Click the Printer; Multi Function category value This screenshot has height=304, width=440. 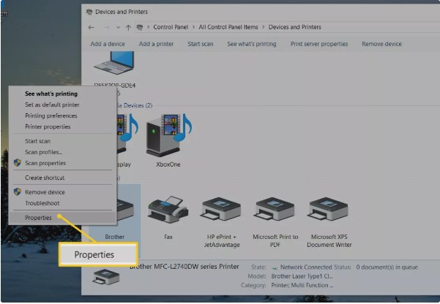(302, 285)
